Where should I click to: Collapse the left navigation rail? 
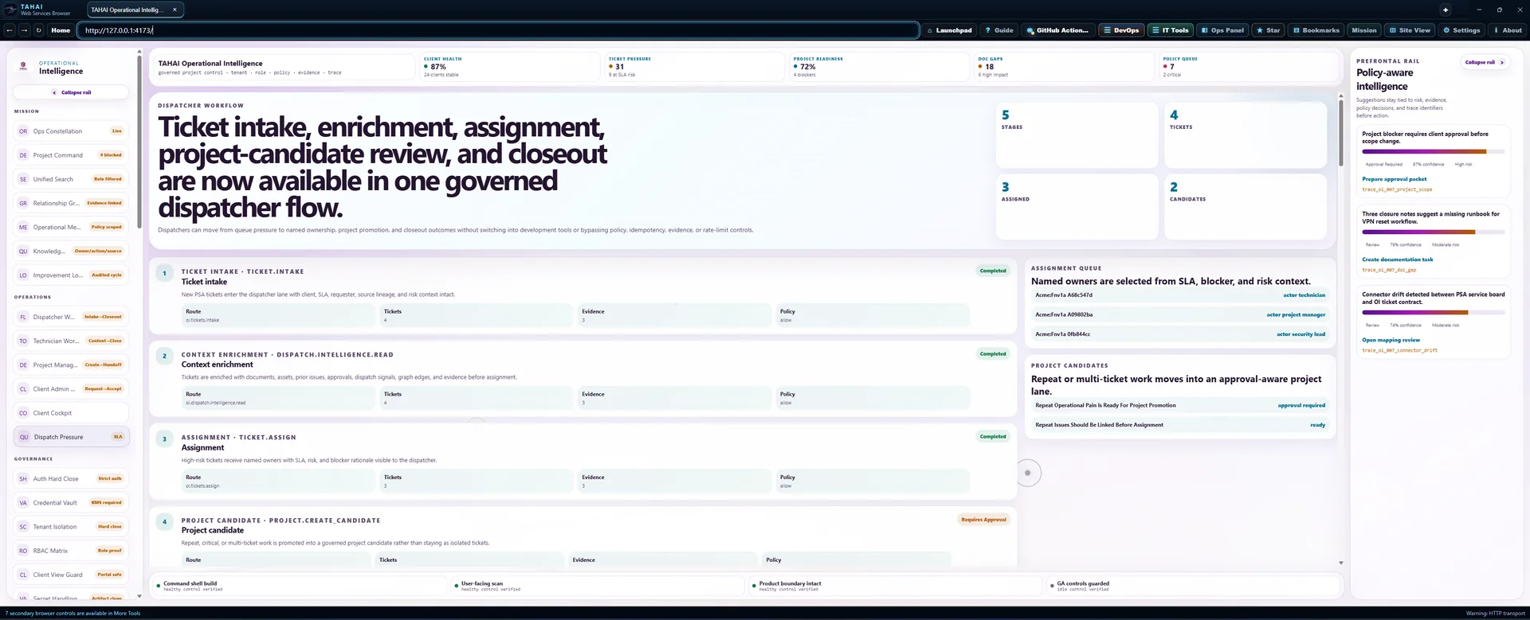[x=71, y=92]
